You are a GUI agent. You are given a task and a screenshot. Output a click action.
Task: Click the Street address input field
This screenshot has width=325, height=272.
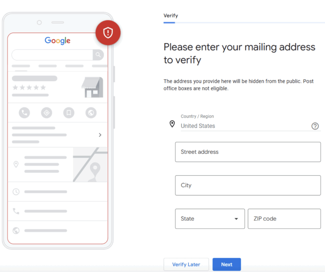pos(248,152)
